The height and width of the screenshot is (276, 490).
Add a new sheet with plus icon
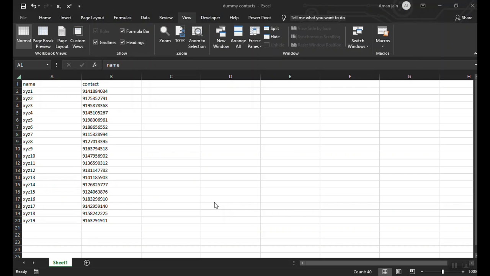click(x=87, y=263)
